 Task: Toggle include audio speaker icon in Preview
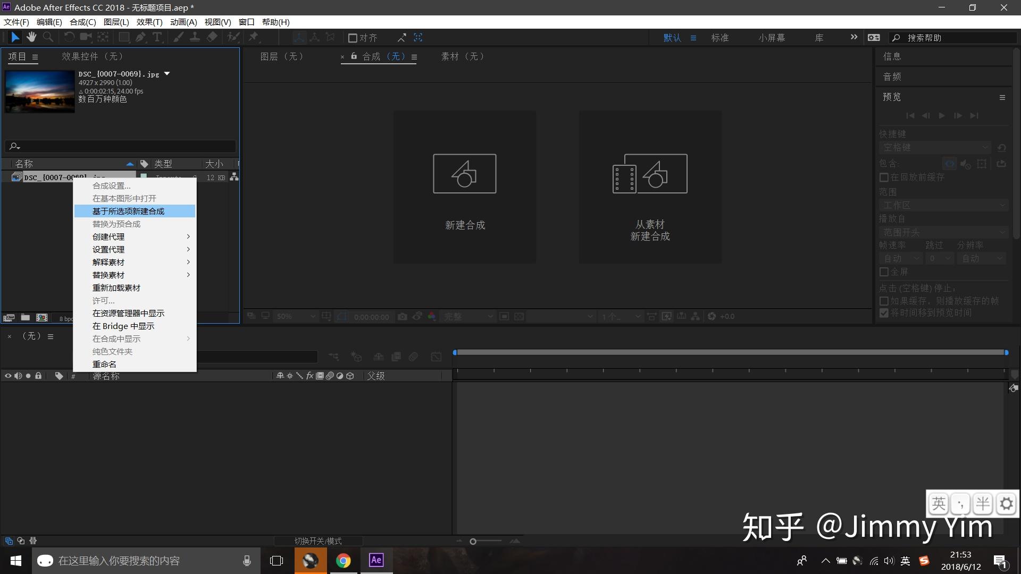[x=966, y=163]
